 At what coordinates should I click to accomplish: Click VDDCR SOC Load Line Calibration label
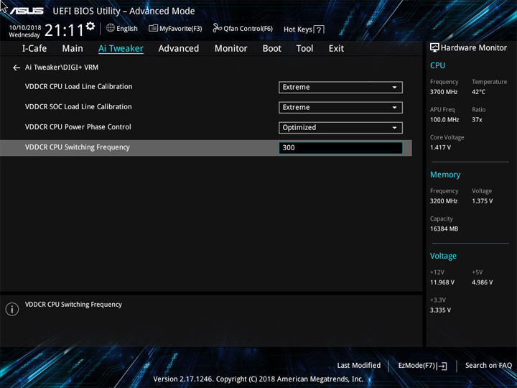pos(78,106)
